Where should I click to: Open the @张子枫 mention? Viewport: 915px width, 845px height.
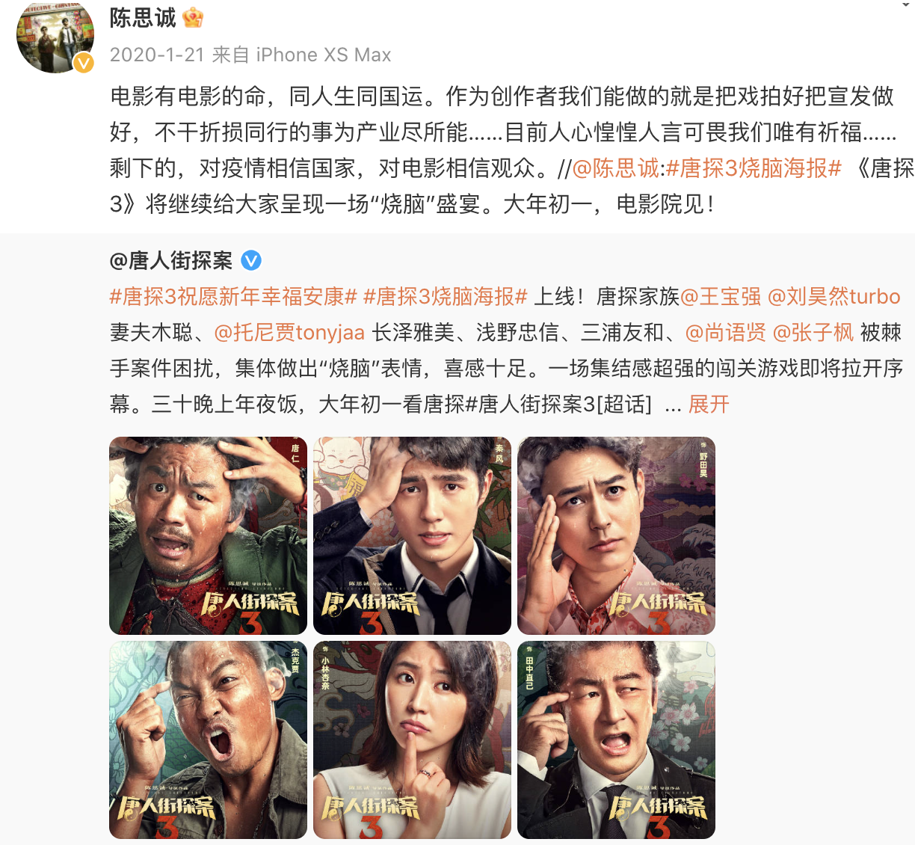pos(813,333)
